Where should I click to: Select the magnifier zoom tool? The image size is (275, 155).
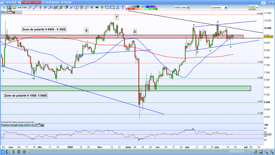pyautogui.click(x=9, y=7)
